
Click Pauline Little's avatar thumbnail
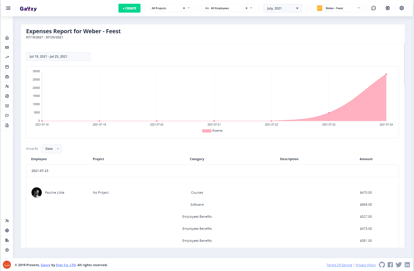click(x=37, y=193)
